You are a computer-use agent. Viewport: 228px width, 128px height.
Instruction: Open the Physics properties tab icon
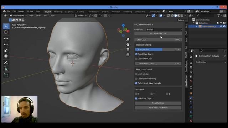pos(191,107)
